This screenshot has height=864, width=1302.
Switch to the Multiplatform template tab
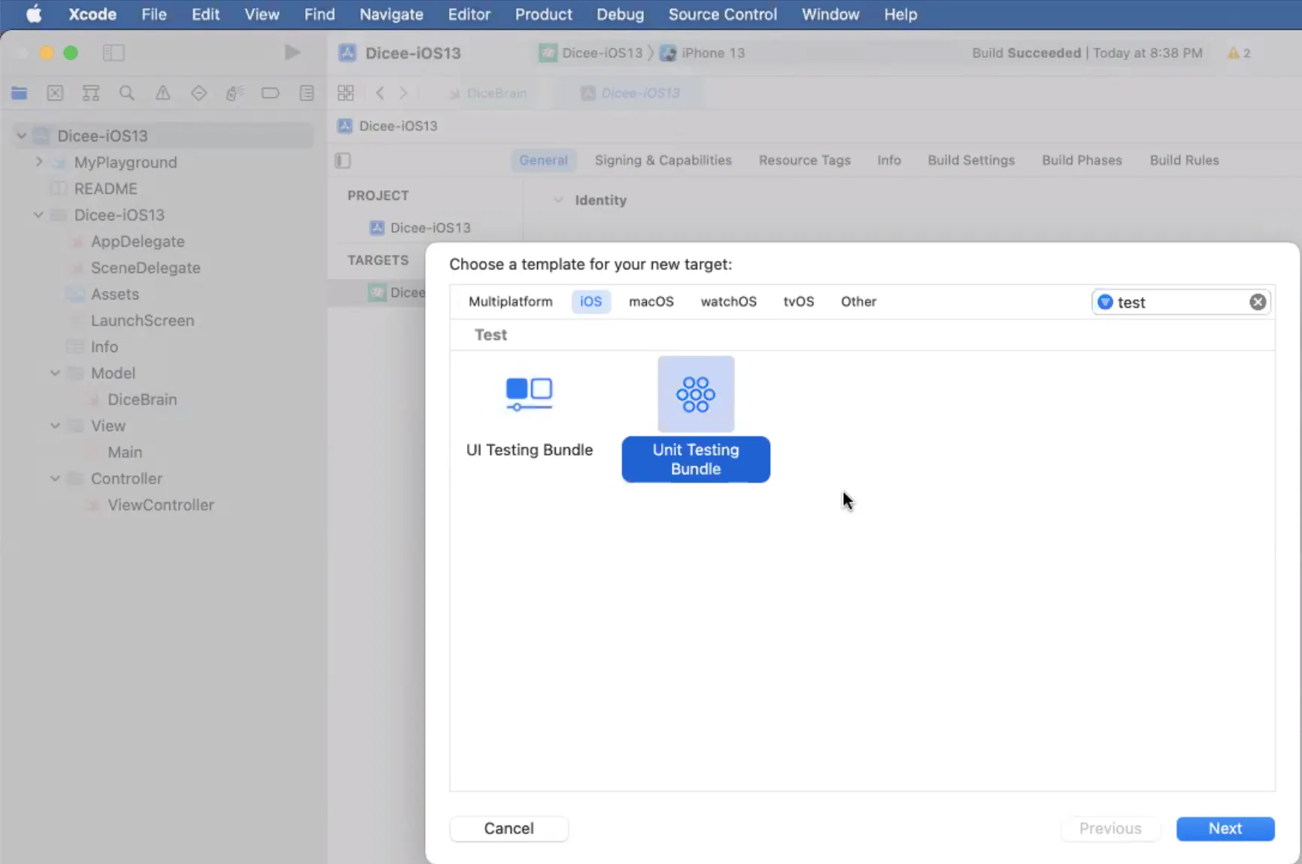(511, 302)
